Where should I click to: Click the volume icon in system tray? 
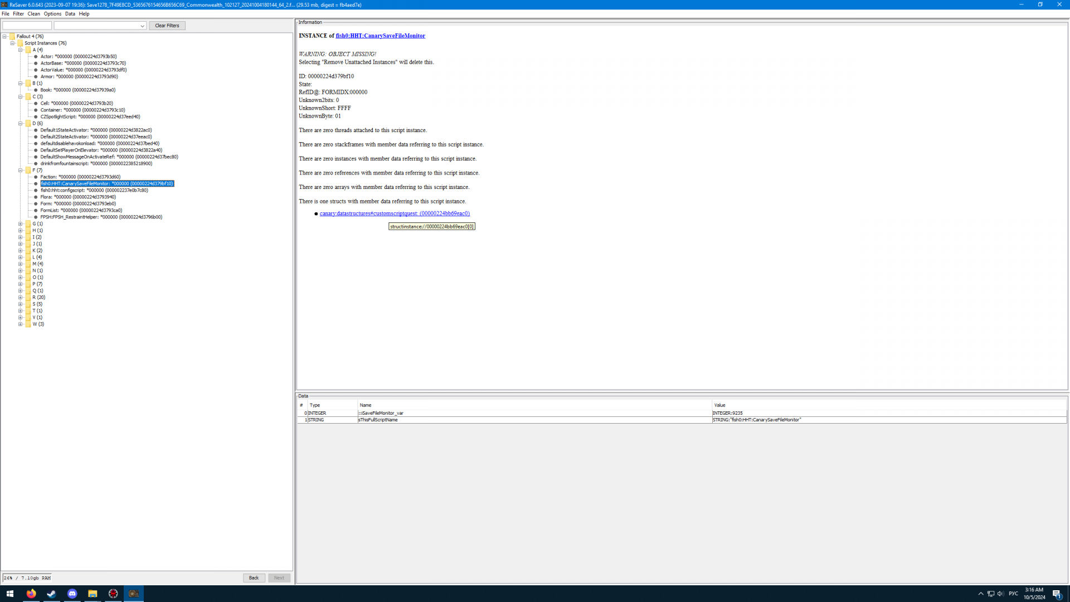click(1000, 594)
